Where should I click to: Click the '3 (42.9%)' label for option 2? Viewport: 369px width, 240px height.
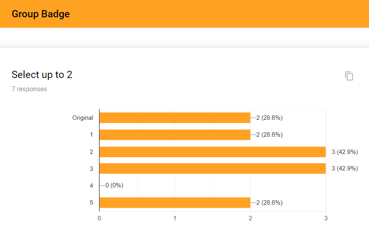tap(345, 152)
